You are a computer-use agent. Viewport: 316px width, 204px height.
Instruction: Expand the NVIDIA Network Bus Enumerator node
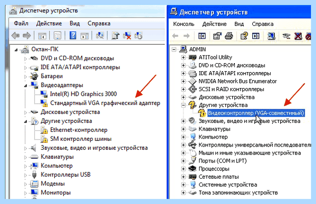[x=183, y=81]
